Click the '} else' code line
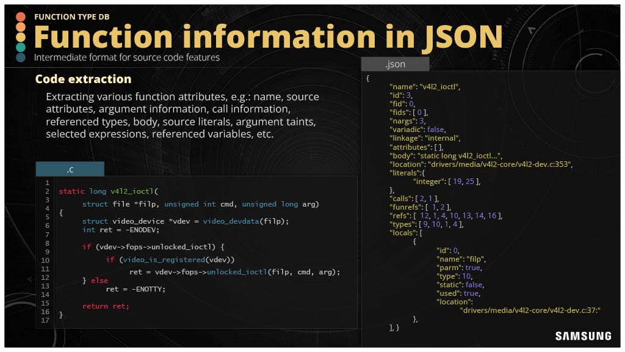Viewport: 625px width, 352px height. click(95, 280)
